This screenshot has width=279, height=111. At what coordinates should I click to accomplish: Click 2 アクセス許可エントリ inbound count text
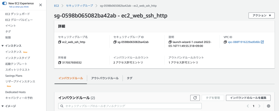coord(128,63)
